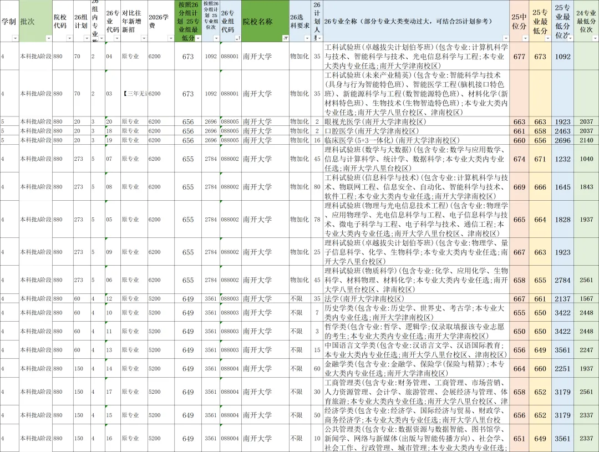Select the 公共管理类 major description cell
The height and width of the screenshot is (452, 599).
click(416, 438)
